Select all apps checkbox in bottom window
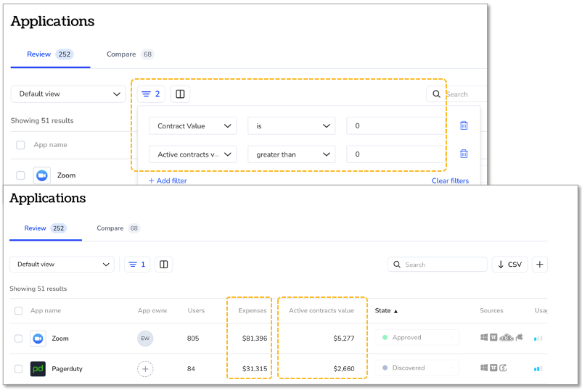The image size is (582, 390). pos(18,311)
